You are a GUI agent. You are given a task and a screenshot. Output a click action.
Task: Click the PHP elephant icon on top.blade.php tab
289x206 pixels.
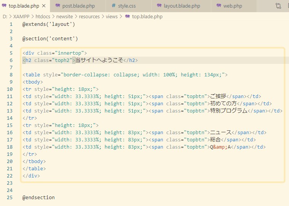[4, 6]
